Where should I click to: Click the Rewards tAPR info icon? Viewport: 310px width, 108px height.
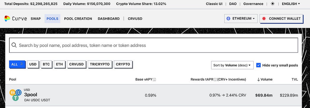click(x=215, y=80)
